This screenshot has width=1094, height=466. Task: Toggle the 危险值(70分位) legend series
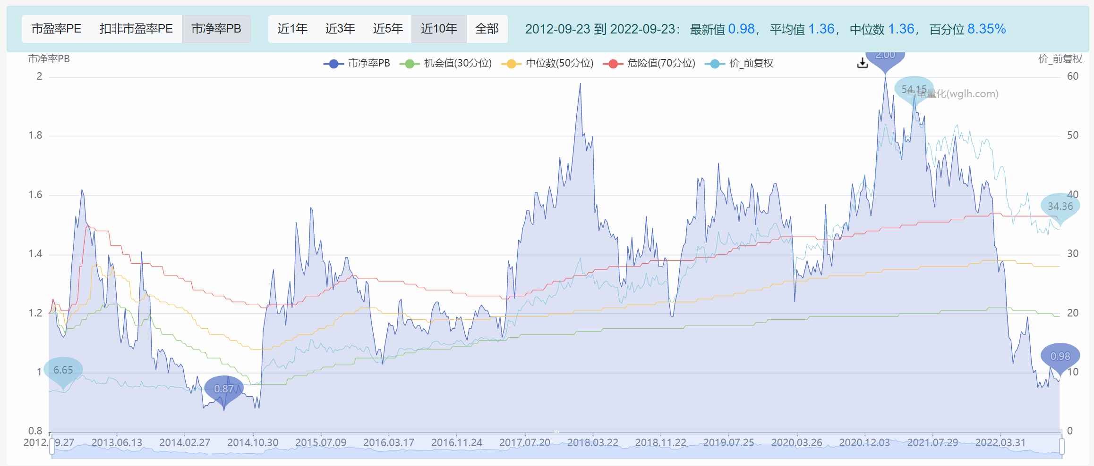click(x=649, y=63)
